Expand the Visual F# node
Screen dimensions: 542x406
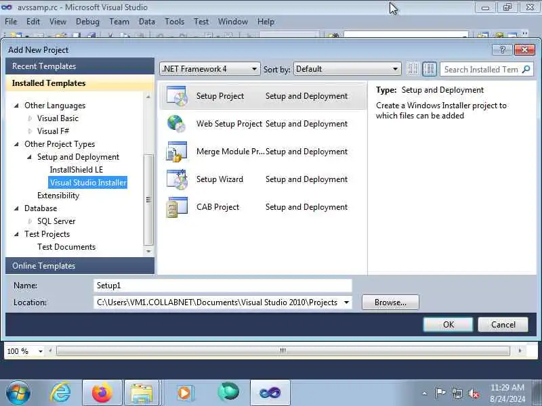[30, 131]
